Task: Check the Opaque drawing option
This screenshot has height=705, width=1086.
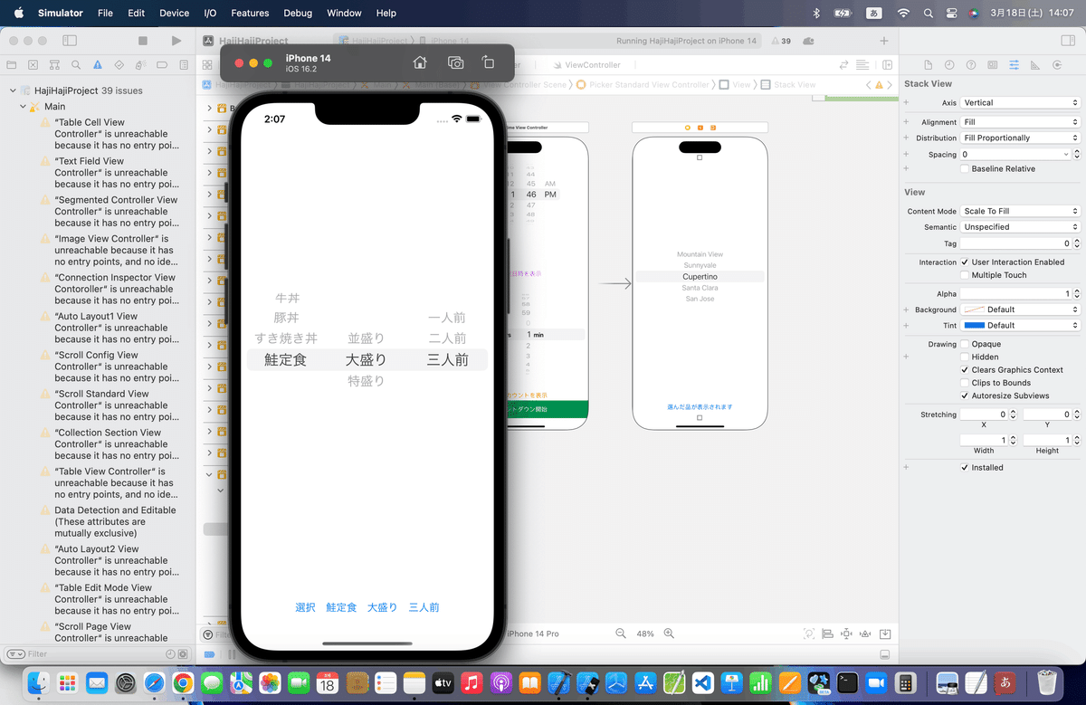Action: point(965,344)
